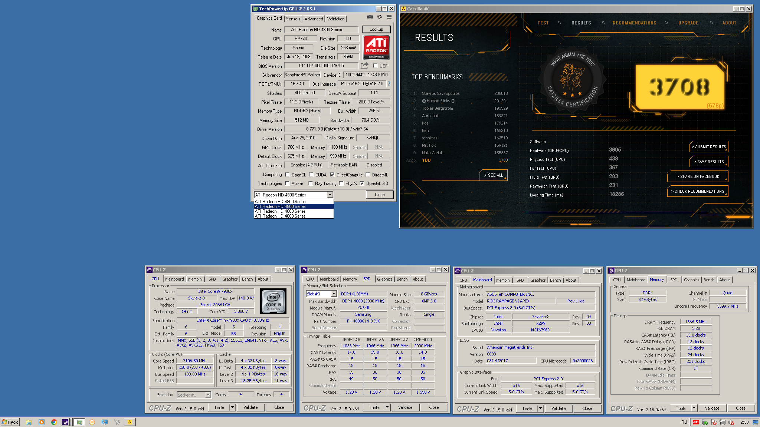The image size is (760, 427).
Task: Switch to the GPU-Z taskbar icon
Action: [x=79, y=422]
